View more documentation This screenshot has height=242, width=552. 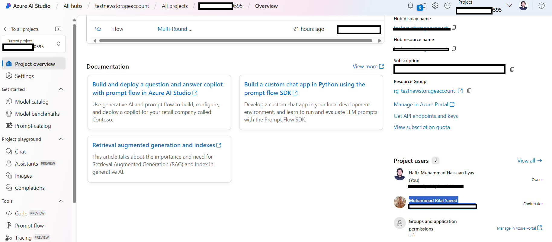coord(368,66)
